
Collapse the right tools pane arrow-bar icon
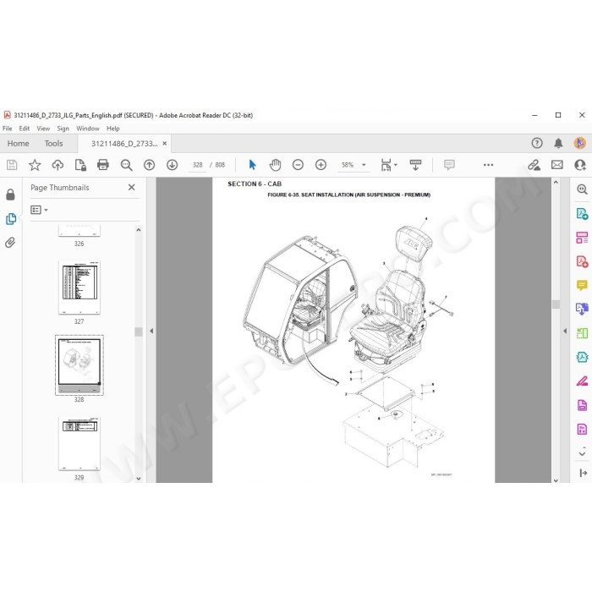click(583, 473)
